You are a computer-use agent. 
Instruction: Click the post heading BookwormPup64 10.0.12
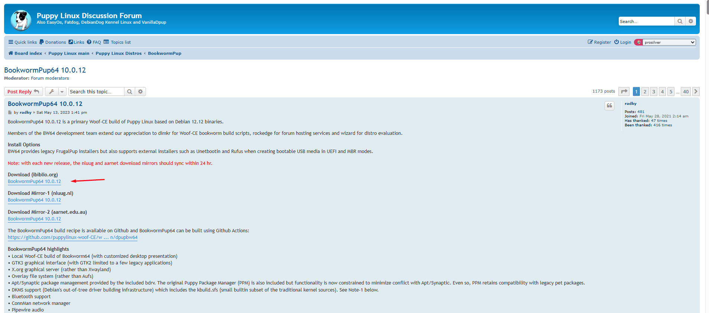(45, 104)
